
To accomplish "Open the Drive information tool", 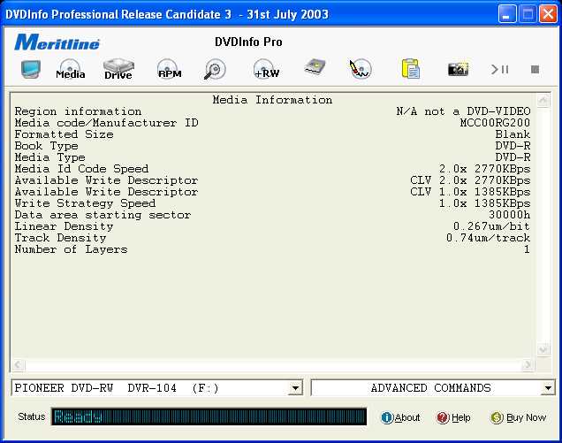I will coord(118,69).
